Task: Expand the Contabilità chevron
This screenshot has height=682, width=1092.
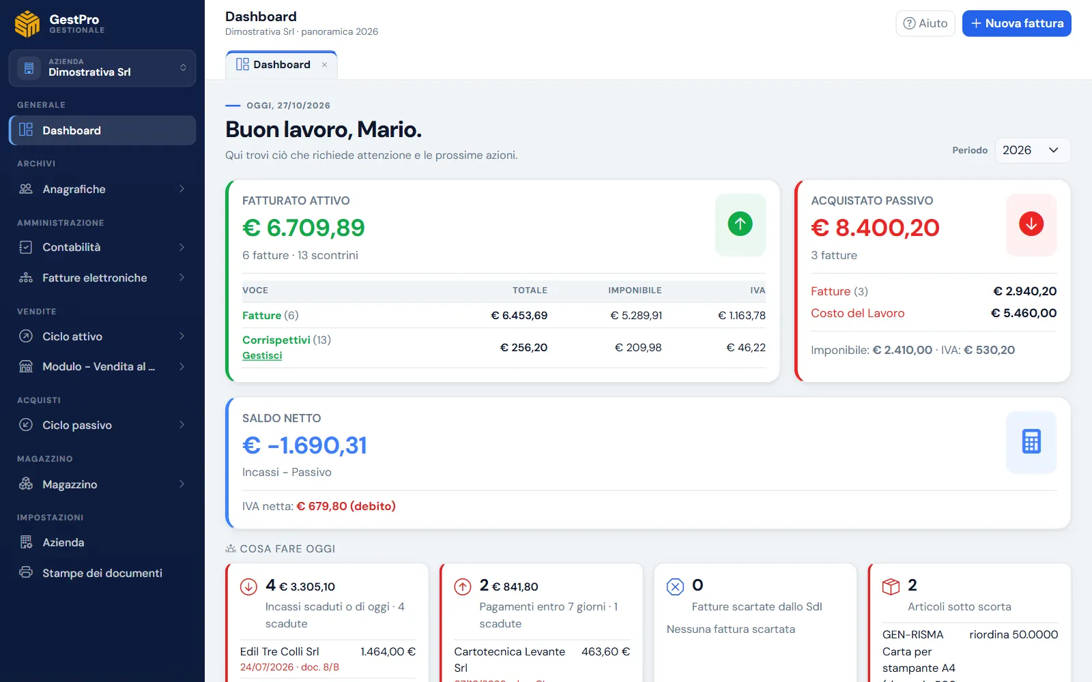Action: pos(182,247)
